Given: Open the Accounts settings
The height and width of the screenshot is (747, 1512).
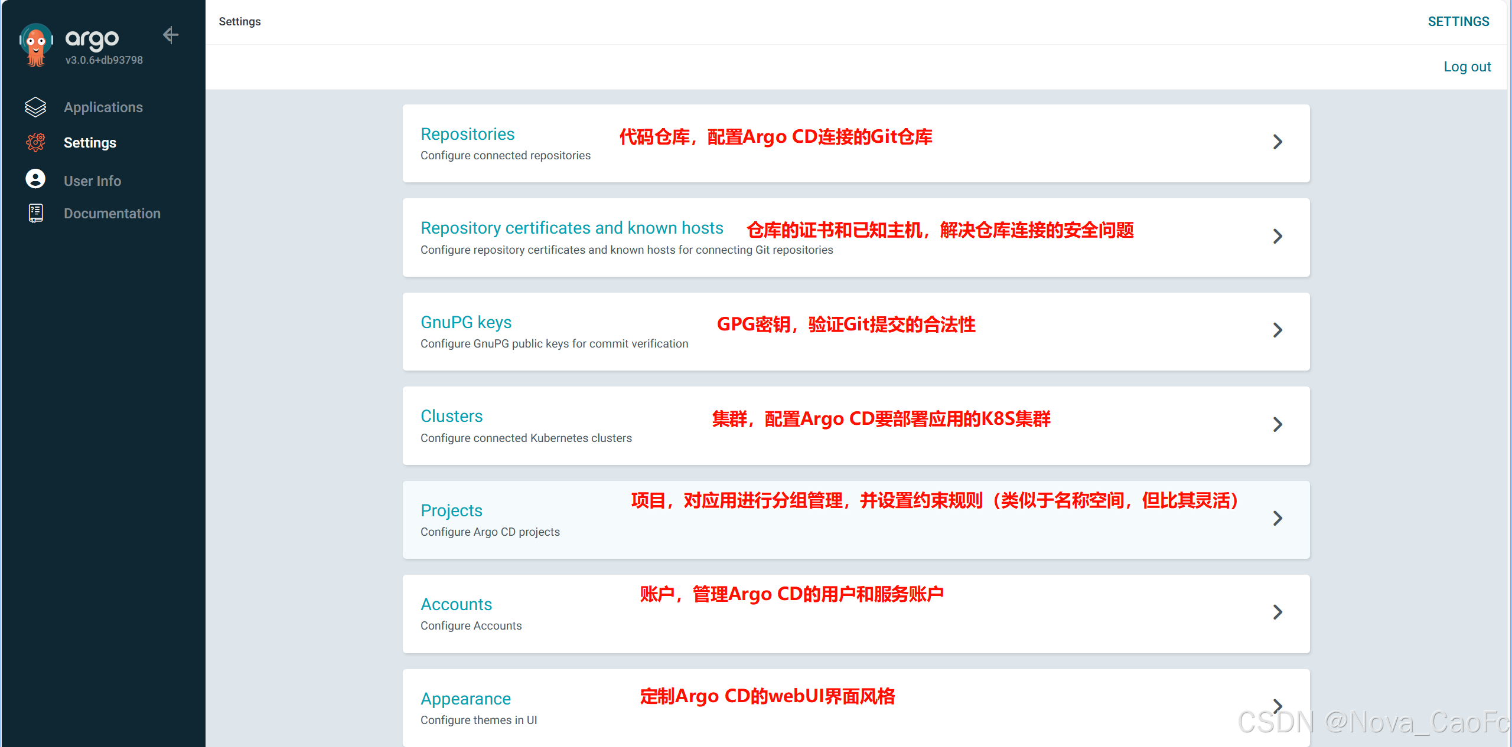Looking at the screenshot, I should [856, 614].
